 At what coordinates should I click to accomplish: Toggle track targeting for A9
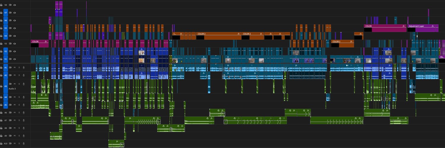click(6, 136)
